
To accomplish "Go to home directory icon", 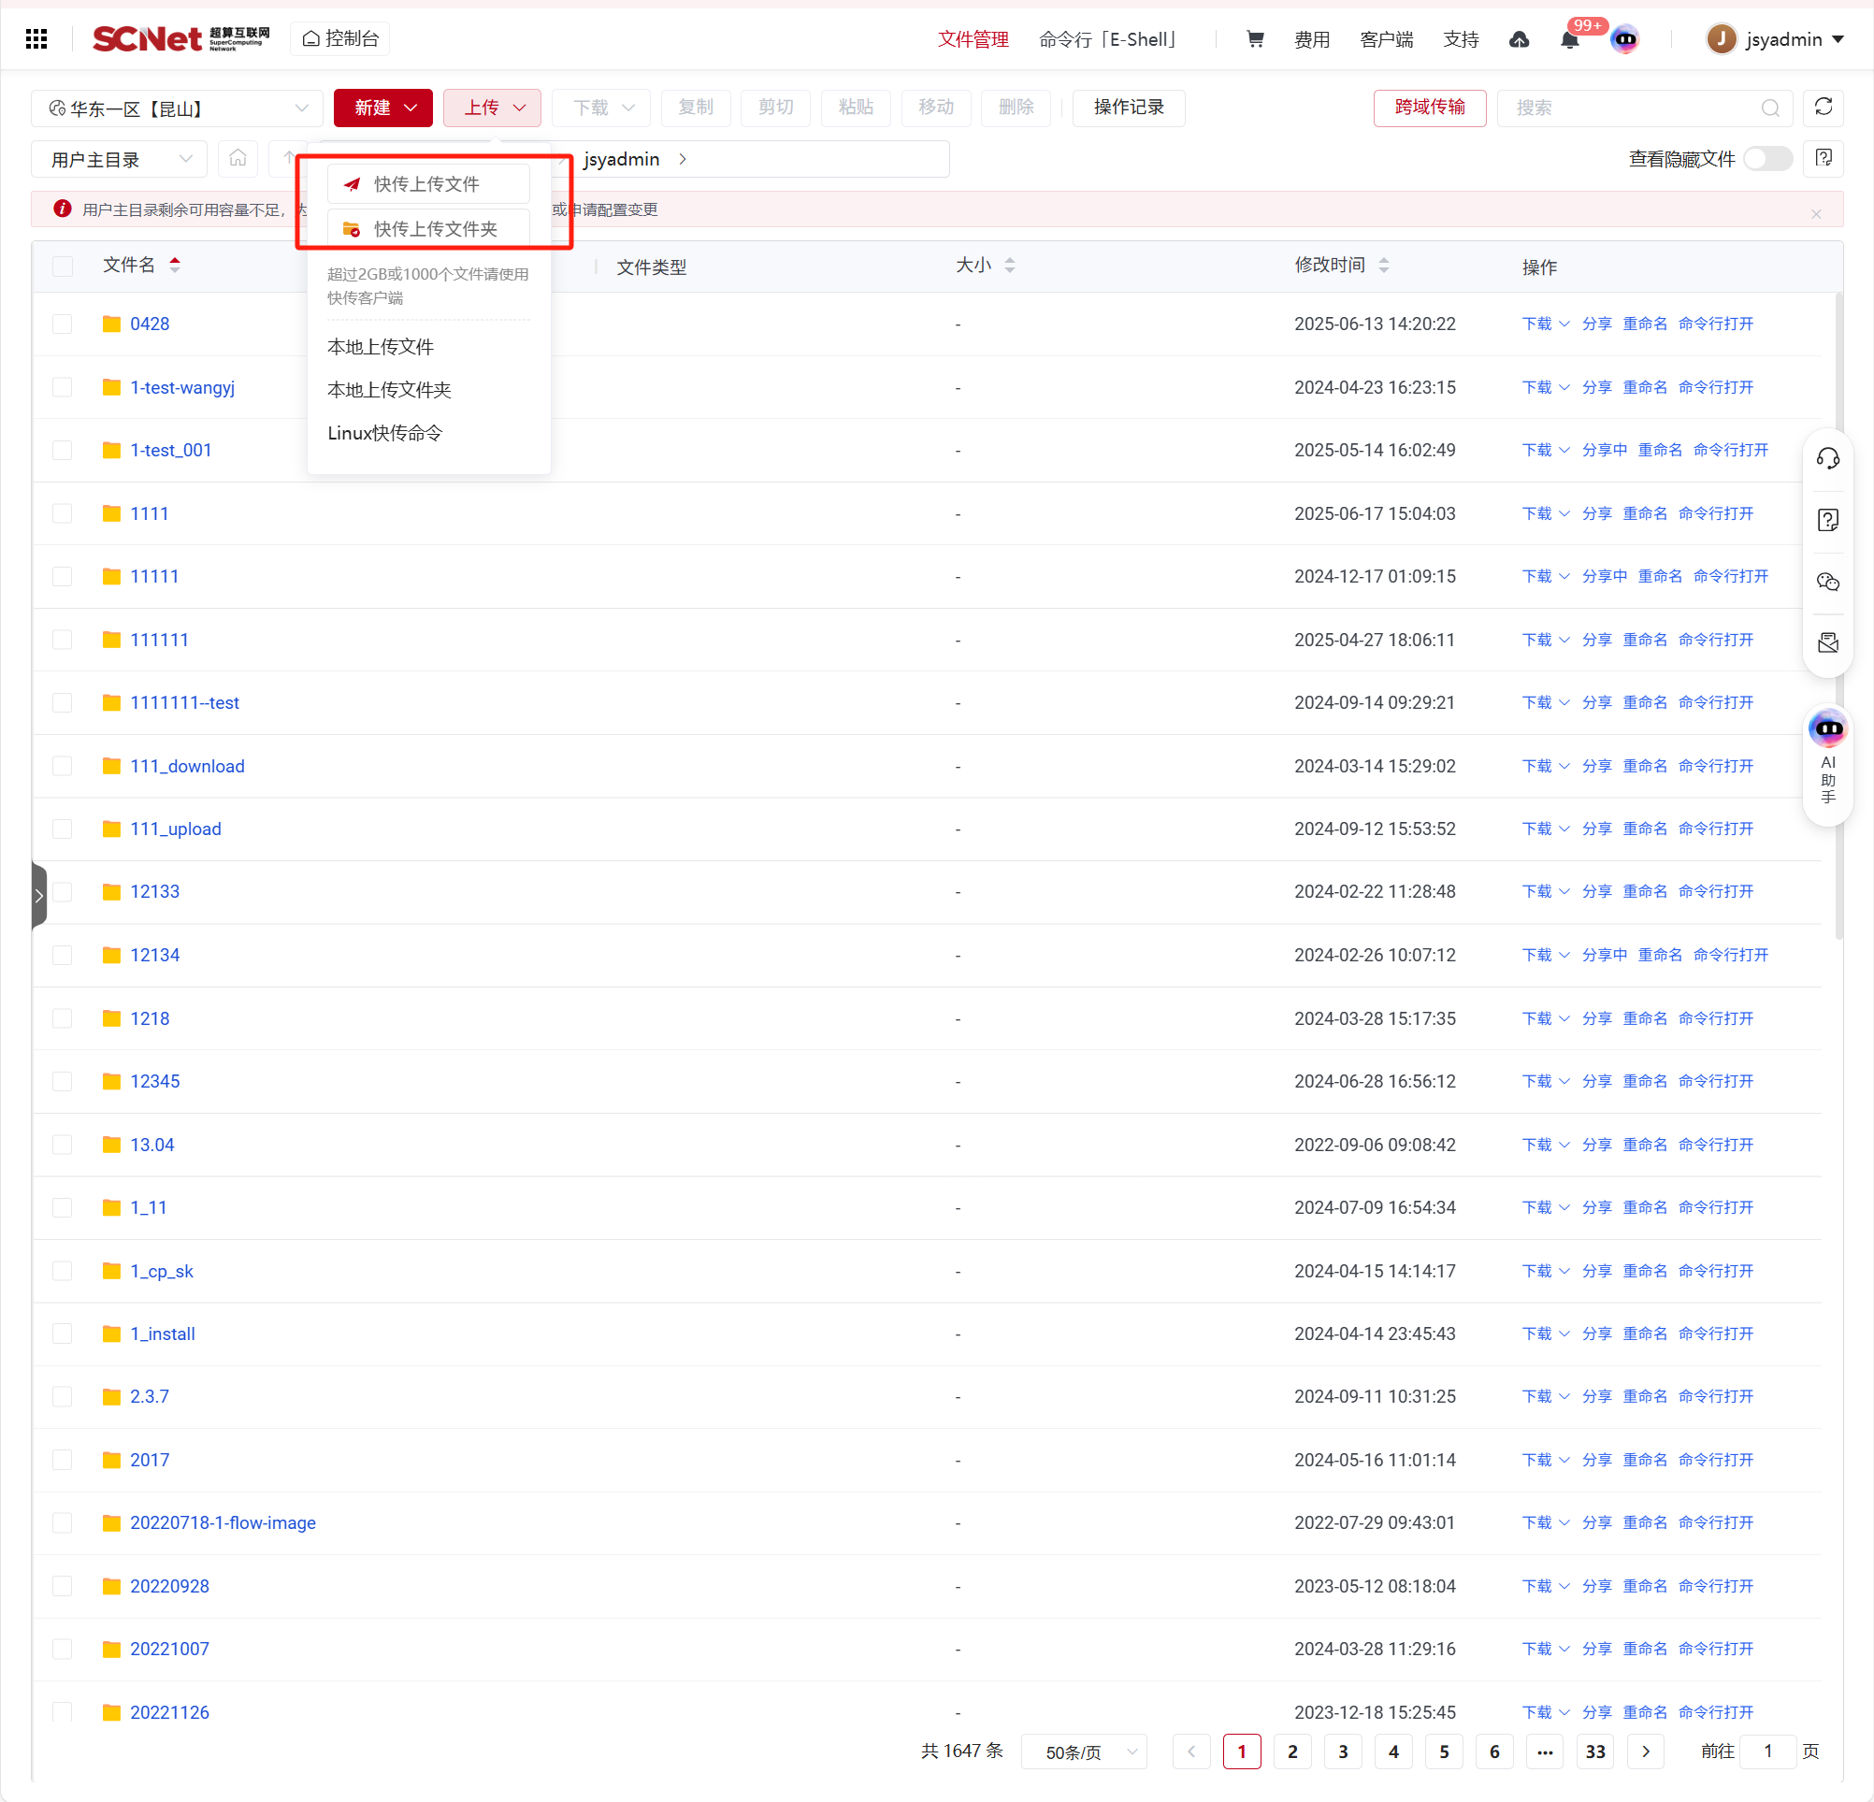I will (238, 159).
